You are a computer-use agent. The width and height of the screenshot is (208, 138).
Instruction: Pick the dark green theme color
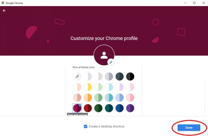(98, 108)
